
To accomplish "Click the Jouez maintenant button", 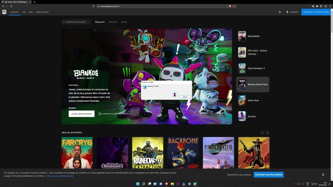I will pyautogui.click(x=81, y=114).
